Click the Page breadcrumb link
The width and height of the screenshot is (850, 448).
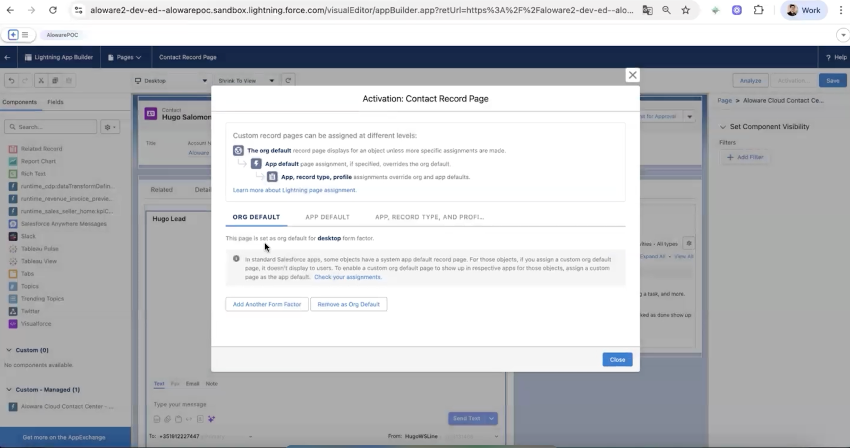point(725,100)
